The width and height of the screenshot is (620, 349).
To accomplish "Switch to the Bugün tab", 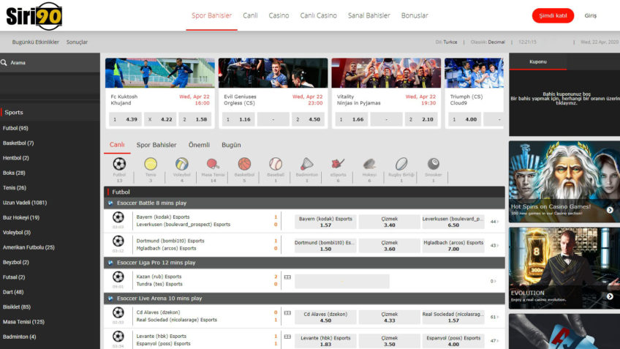I will click(231, 145).
